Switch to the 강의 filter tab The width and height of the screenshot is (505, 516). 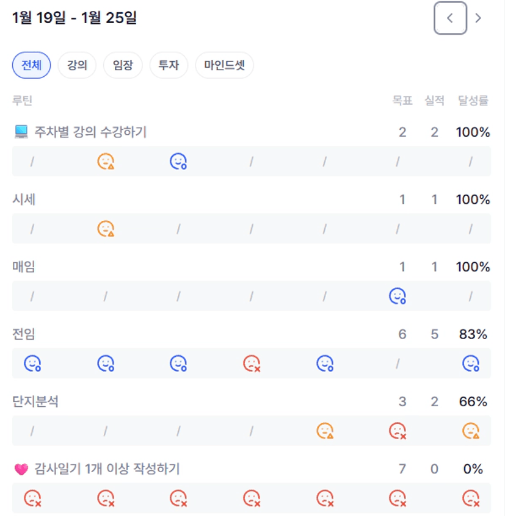coord(77,65)
